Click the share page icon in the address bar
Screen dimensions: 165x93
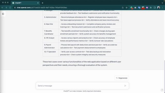(123, 7)
